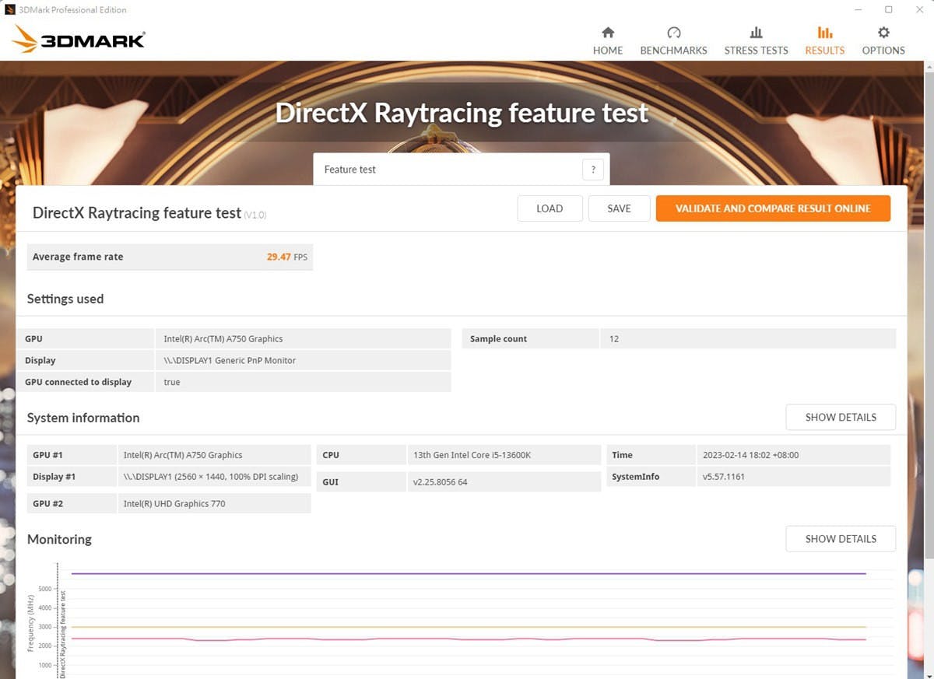Switch to the BENCHMARKS tab label

pyautogui.click(x=674, y=51)
